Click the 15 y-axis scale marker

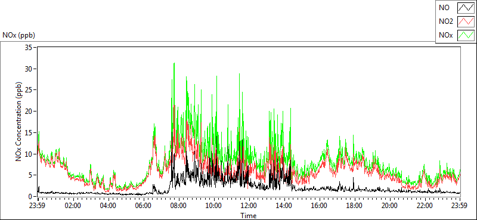tap(29, 133)
